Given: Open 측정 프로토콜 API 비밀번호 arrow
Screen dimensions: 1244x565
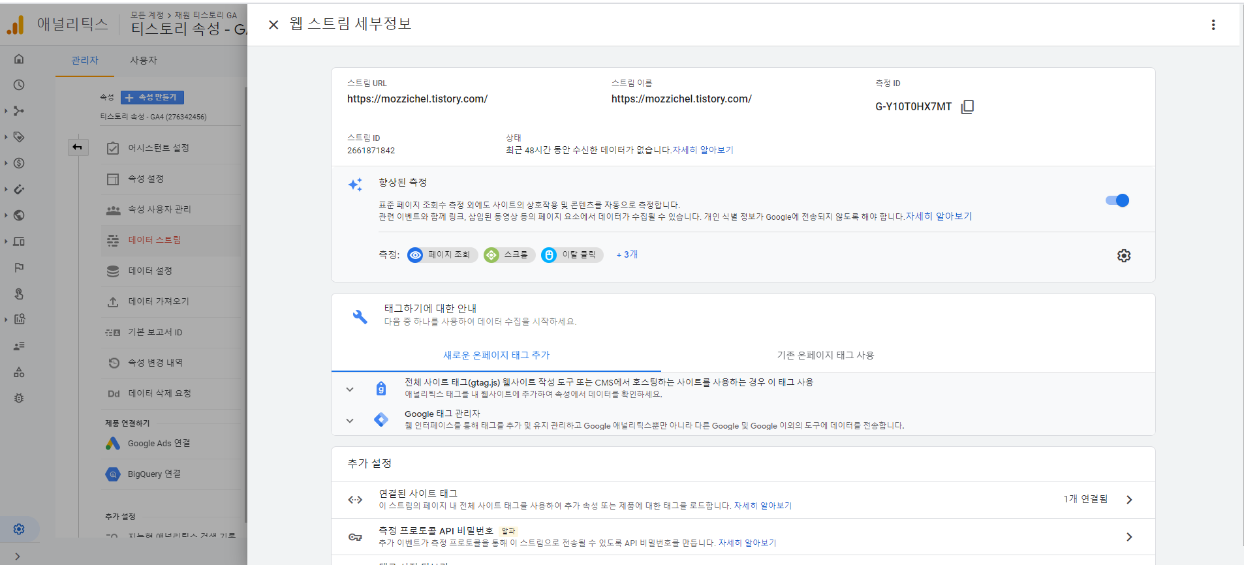Looking at the screenshot, I should [x=1129, y=537].
